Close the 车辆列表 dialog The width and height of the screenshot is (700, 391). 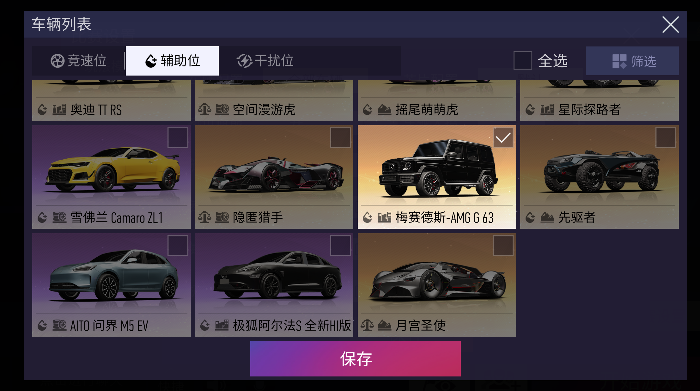(x=670, y=25)
